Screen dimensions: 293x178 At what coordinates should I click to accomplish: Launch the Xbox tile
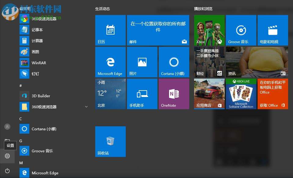coord(209,30)
